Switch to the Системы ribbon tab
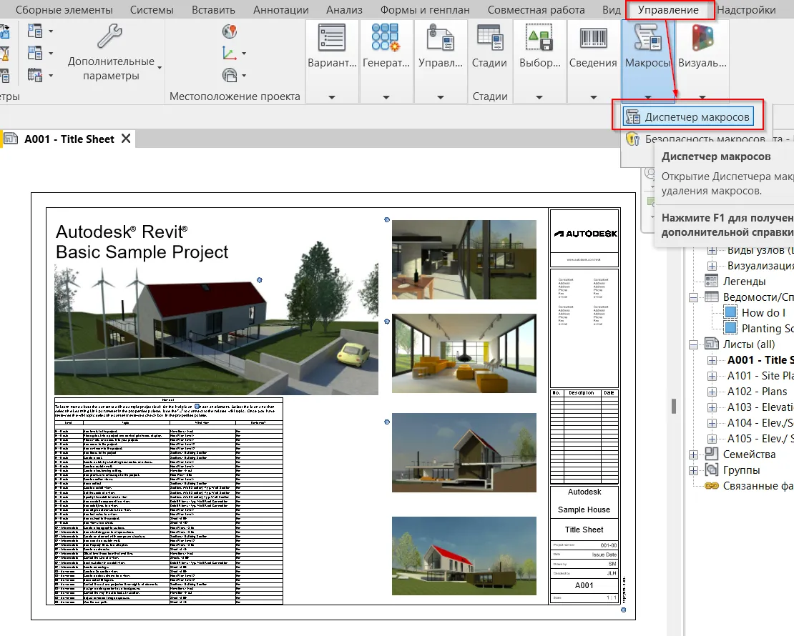Screen dimensions: 794x636 [x=152, y=9]
